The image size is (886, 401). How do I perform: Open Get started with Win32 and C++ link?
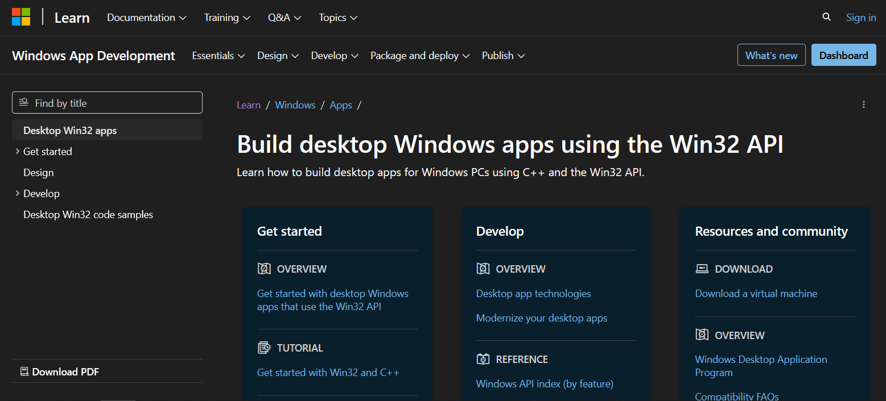pos(328,373)
